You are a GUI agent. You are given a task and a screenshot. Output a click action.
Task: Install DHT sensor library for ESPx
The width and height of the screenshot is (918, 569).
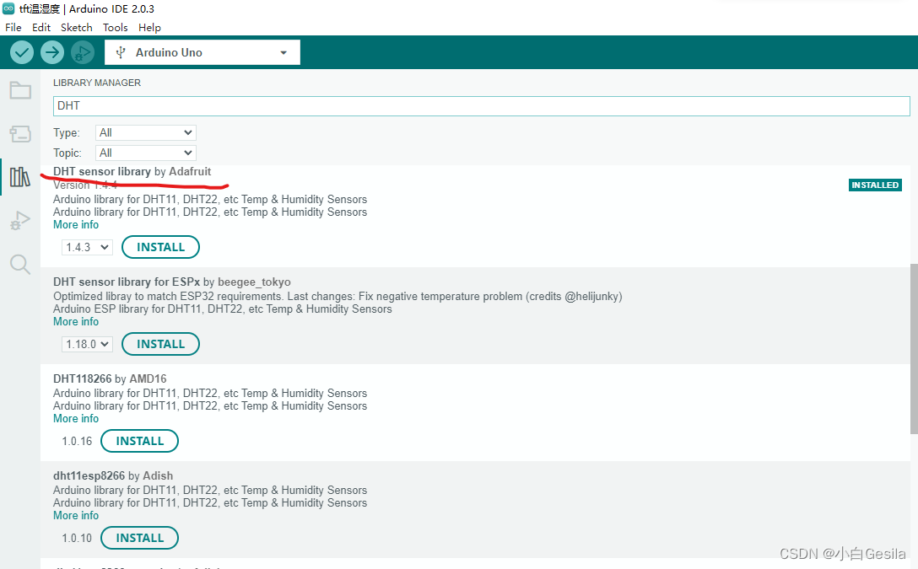click(160, 345)
